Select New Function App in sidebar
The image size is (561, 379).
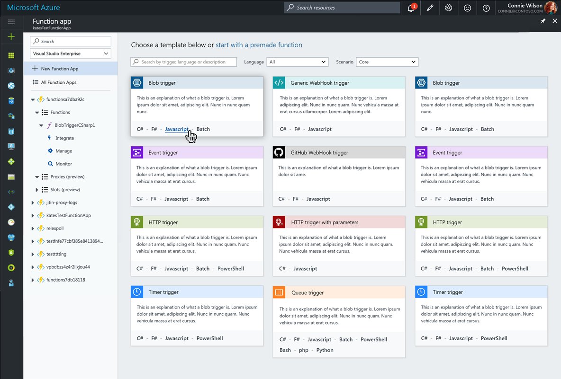tap(71, 69)
